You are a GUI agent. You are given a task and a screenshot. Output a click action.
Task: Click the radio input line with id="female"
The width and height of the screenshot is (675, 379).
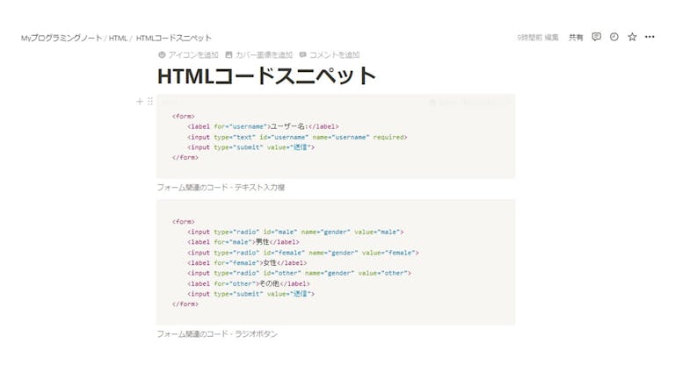click(303, 253)
